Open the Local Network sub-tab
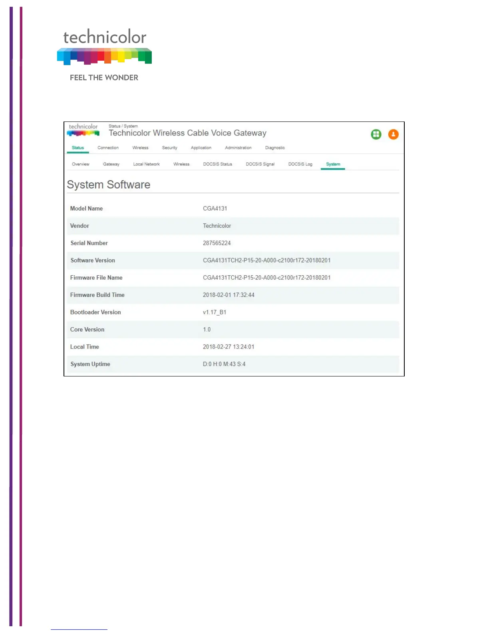 146,164
